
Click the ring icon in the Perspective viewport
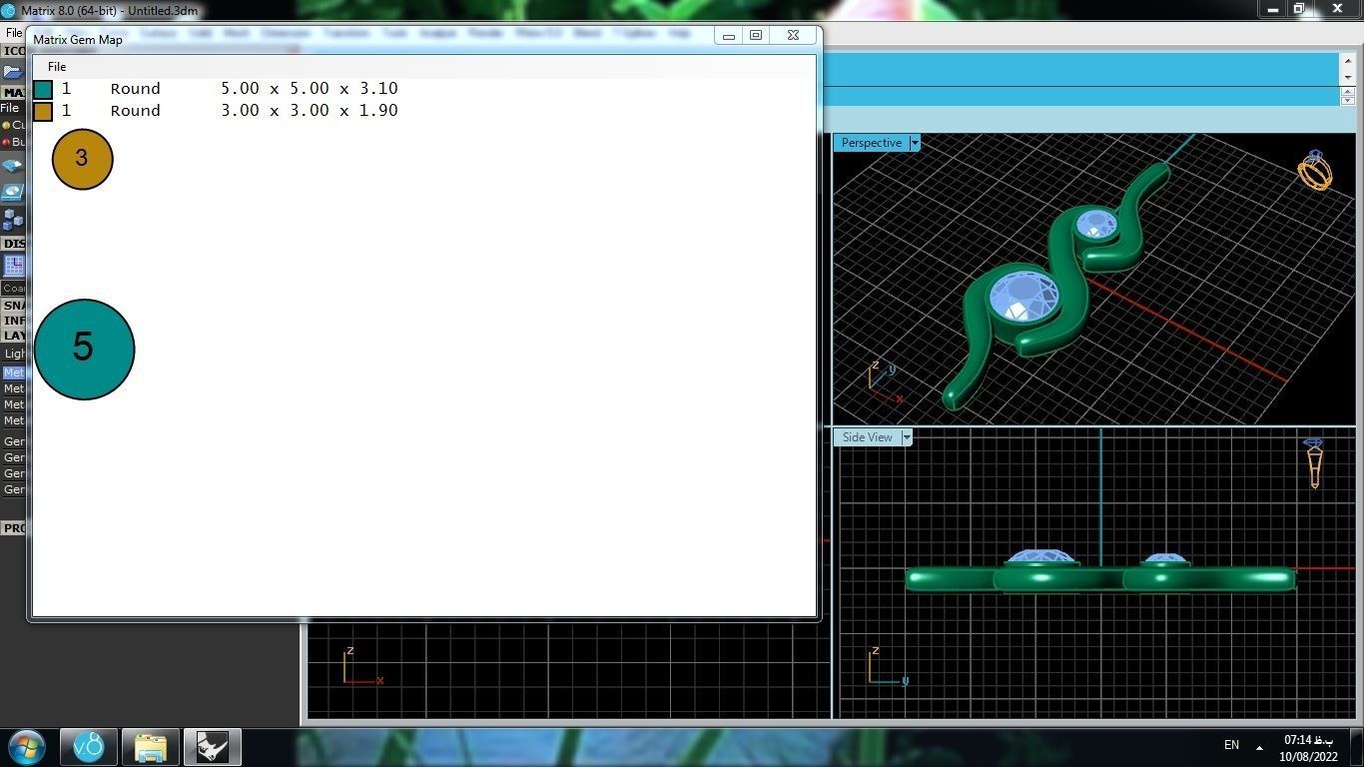click(1315, 170)
